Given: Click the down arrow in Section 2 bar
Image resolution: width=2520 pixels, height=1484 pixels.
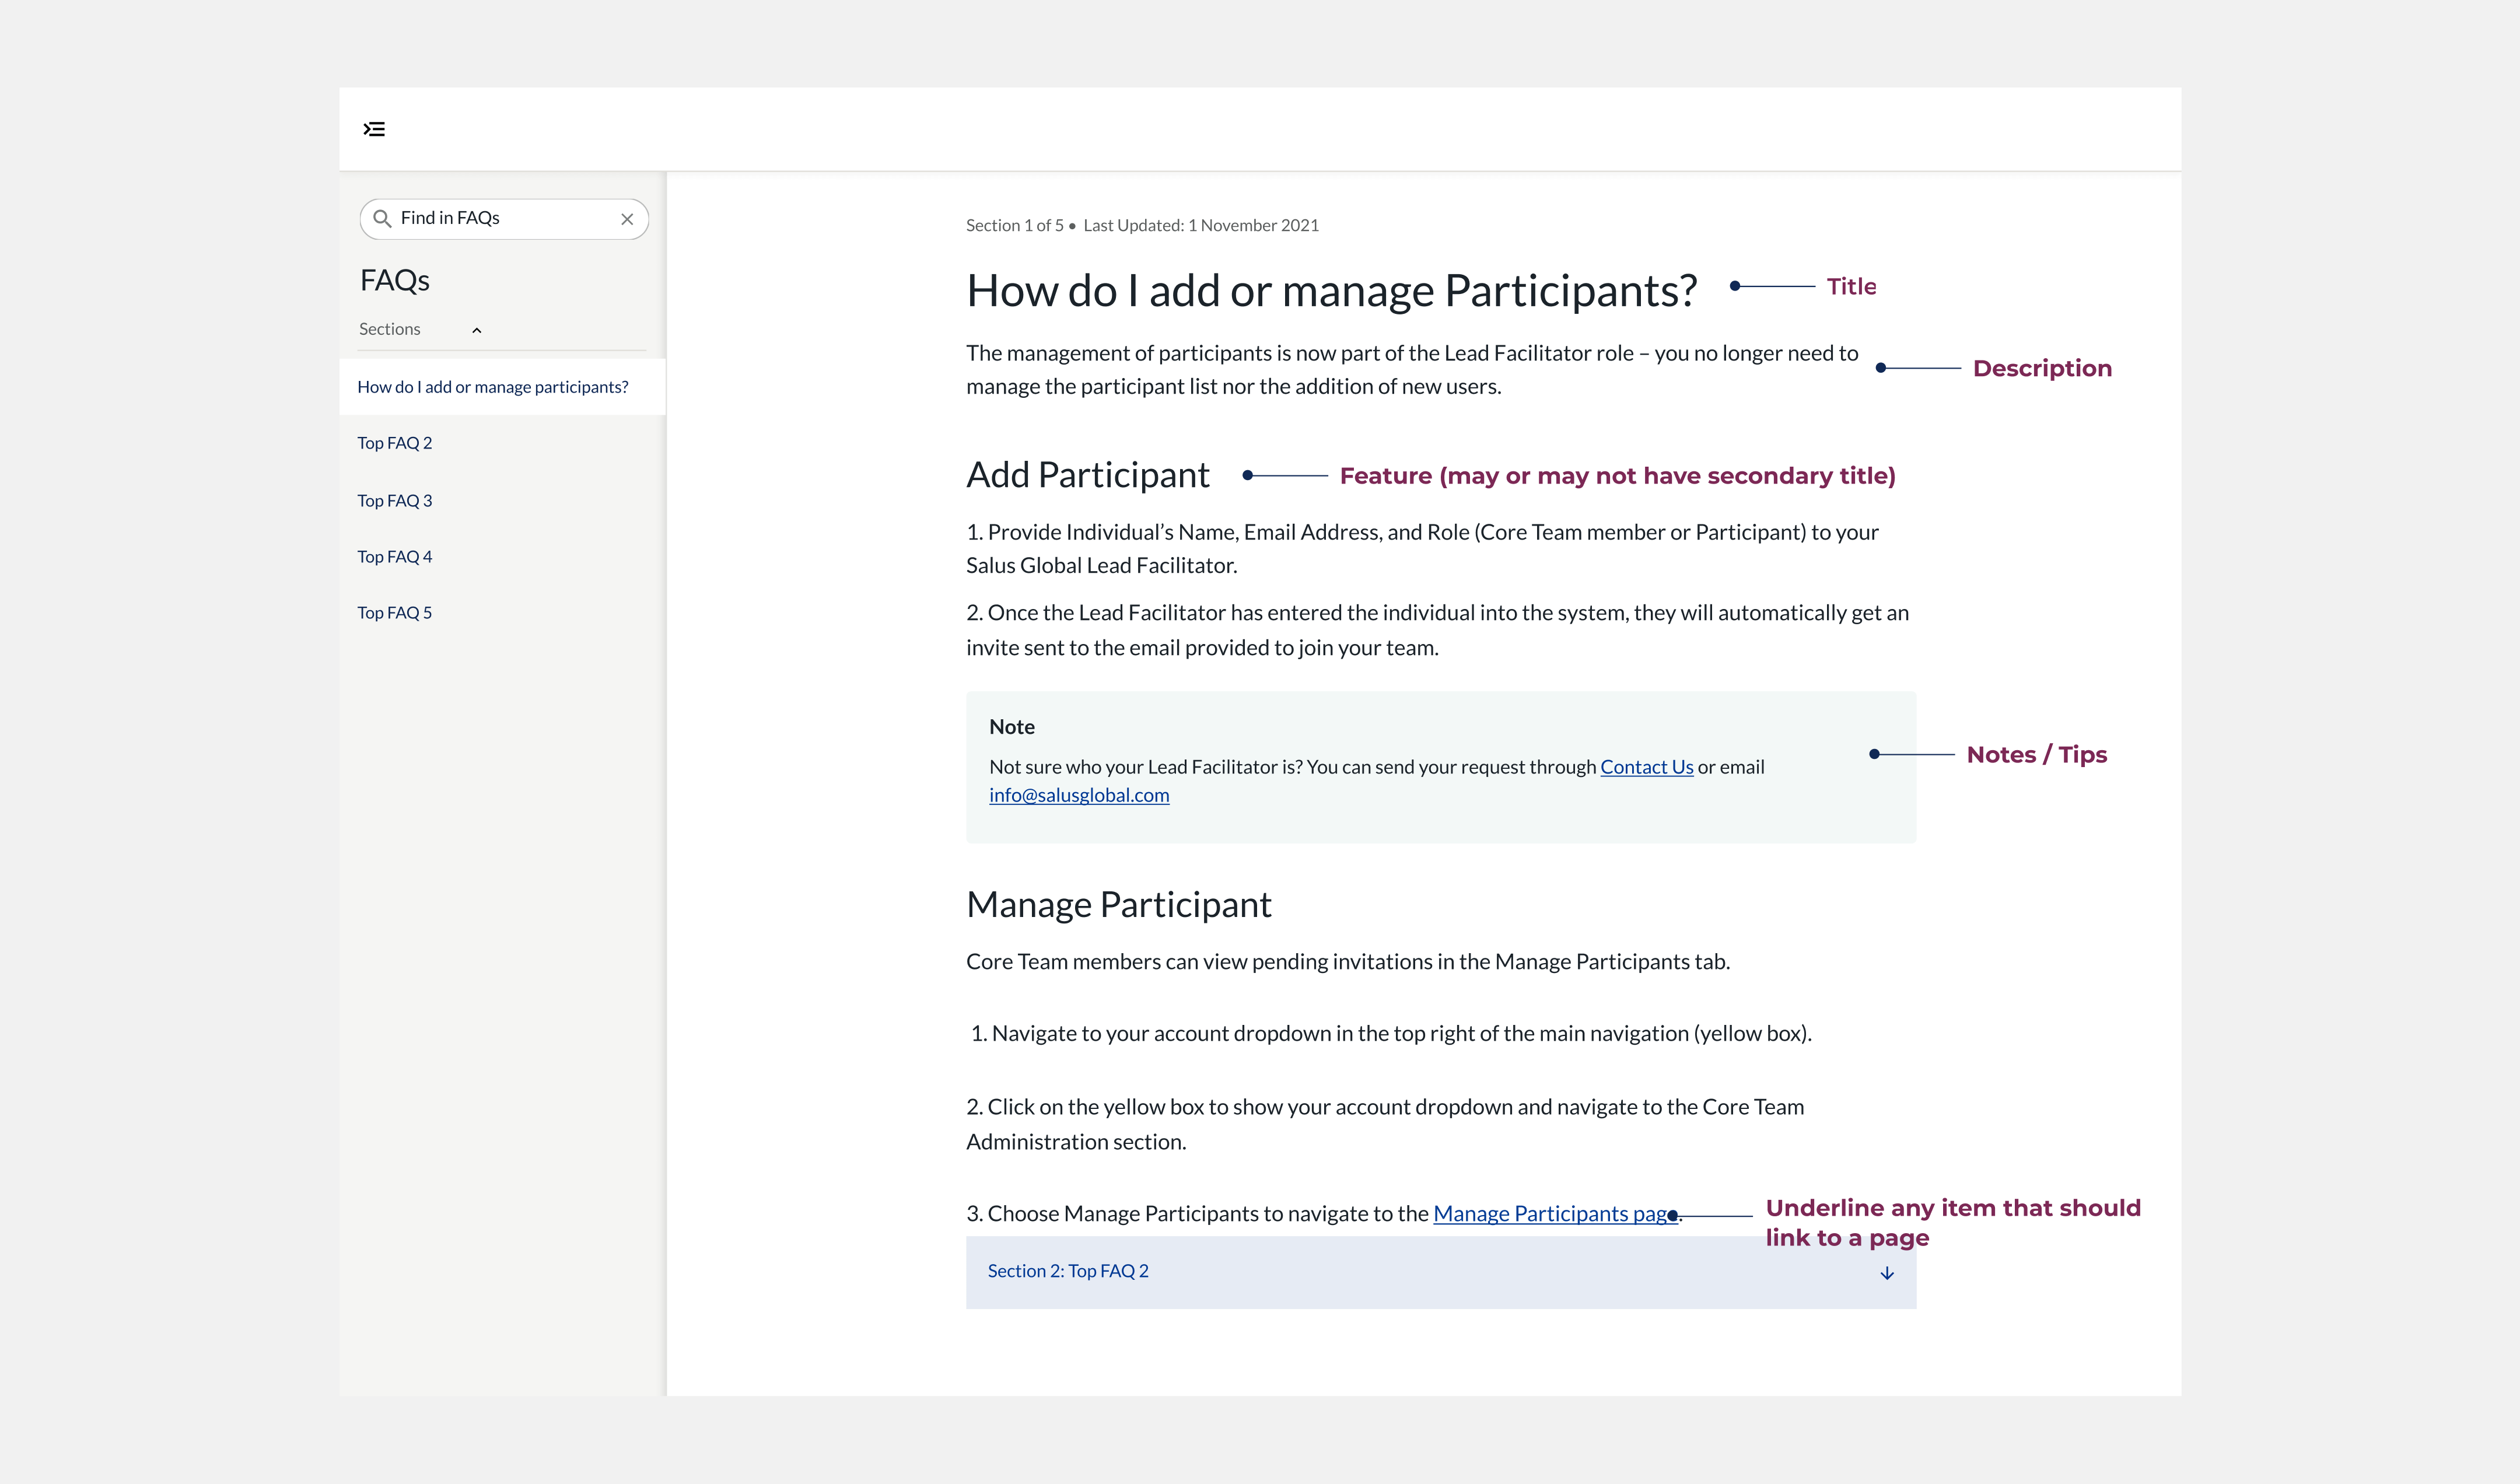Looking at the screenshot, I should point(1886,1273).
